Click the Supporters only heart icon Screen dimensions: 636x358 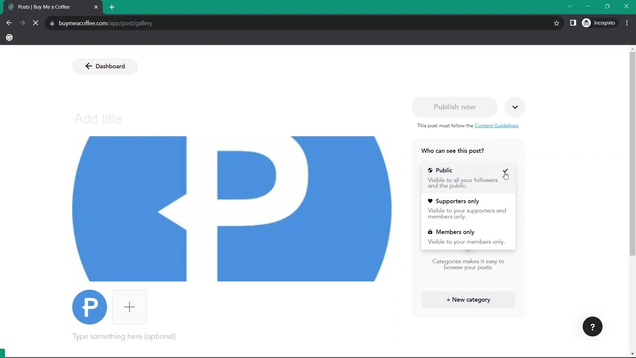pos(430,201)
